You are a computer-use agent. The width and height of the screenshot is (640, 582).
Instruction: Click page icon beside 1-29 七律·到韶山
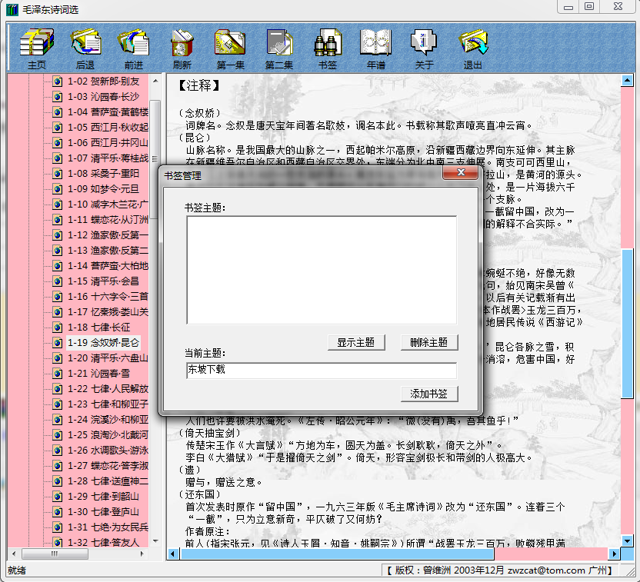click(57, 497)
